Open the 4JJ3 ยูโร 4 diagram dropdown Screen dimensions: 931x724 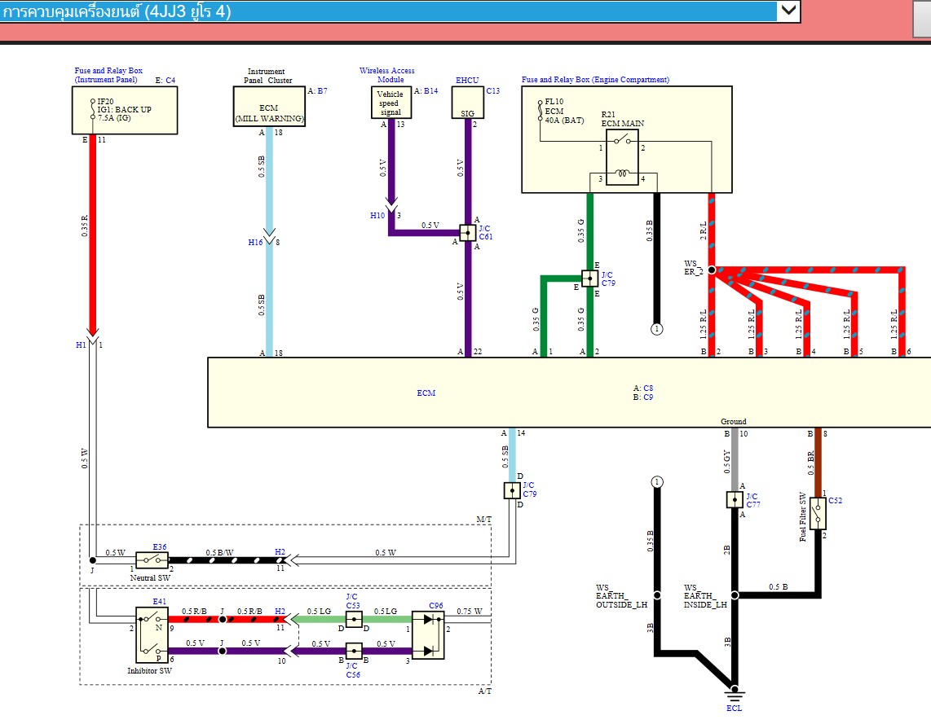tap(788, 11)
